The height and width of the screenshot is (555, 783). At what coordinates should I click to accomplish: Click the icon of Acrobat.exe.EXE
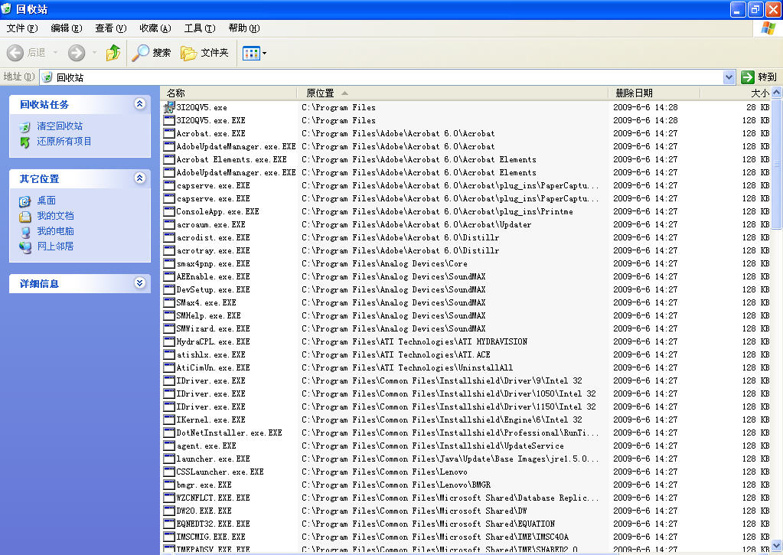pos(169,133)
